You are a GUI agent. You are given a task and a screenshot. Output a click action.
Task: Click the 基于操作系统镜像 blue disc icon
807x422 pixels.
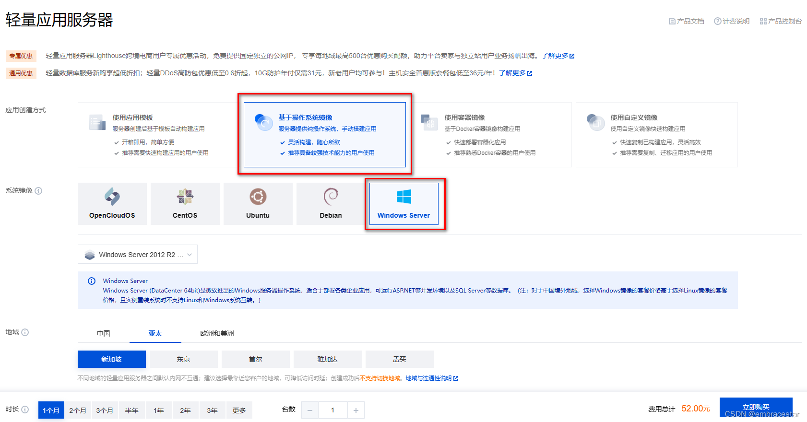[x=263, y=122]
